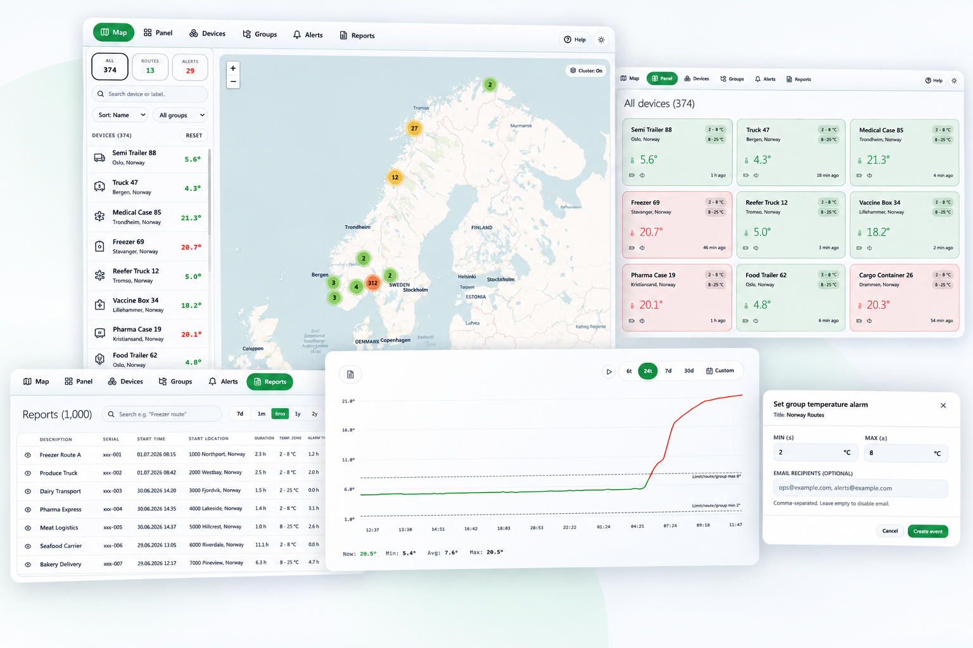This screenshot has width=973, height=648.
Task: Toggle the Cluster: On map switch
Action: [x=586, y=71]
